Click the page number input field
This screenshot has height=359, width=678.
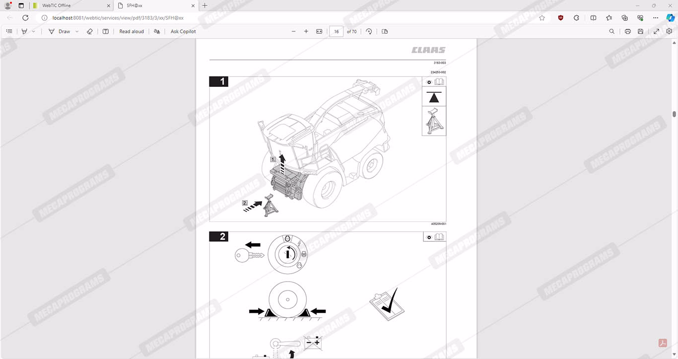click(x=337, y=31)
